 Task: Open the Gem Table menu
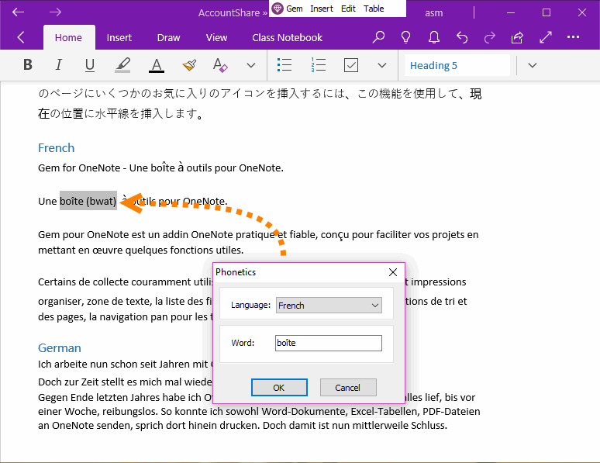(x=374, y=9)
